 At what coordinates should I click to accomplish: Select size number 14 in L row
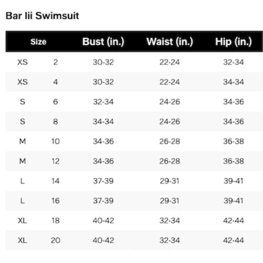pyautogui.click(x=55, y=181)
